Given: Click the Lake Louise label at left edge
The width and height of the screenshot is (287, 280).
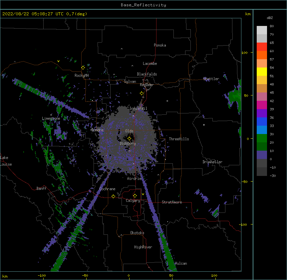Looking at the screenshot, I should (x=6, y=161).
